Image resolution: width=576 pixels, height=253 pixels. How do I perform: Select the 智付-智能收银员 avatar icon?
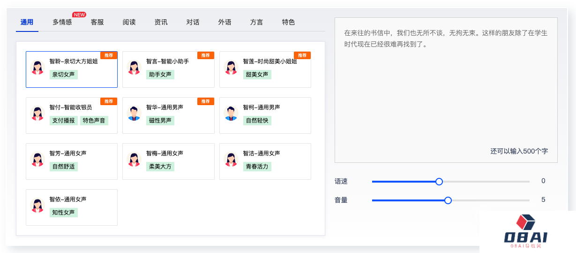(x=37, y=113)
